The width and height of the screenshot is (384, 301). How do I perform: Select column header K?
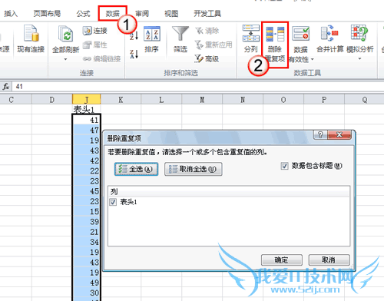point(121,99)
